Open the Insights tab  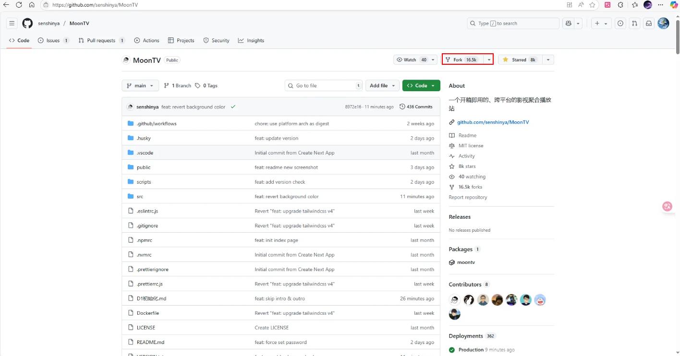click(251, 40)
